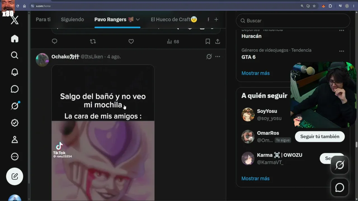Reply to the post with 68 views

(x=55, y=41)
